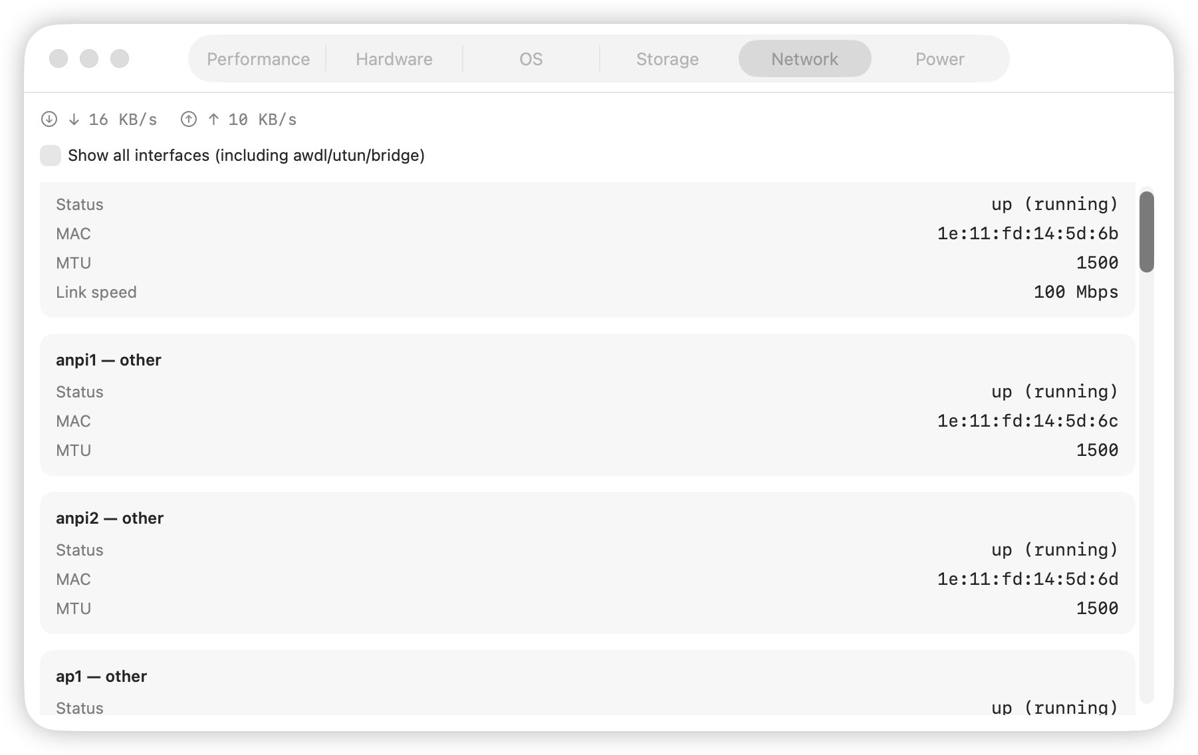Open the Power tab
This screenshot has width=1198, height=755.
pos(939,59)
